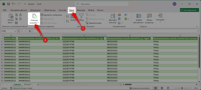This screenshot has height=90, width=201.
Task: Expand the formula bar chevron
Action: [198, 31]
